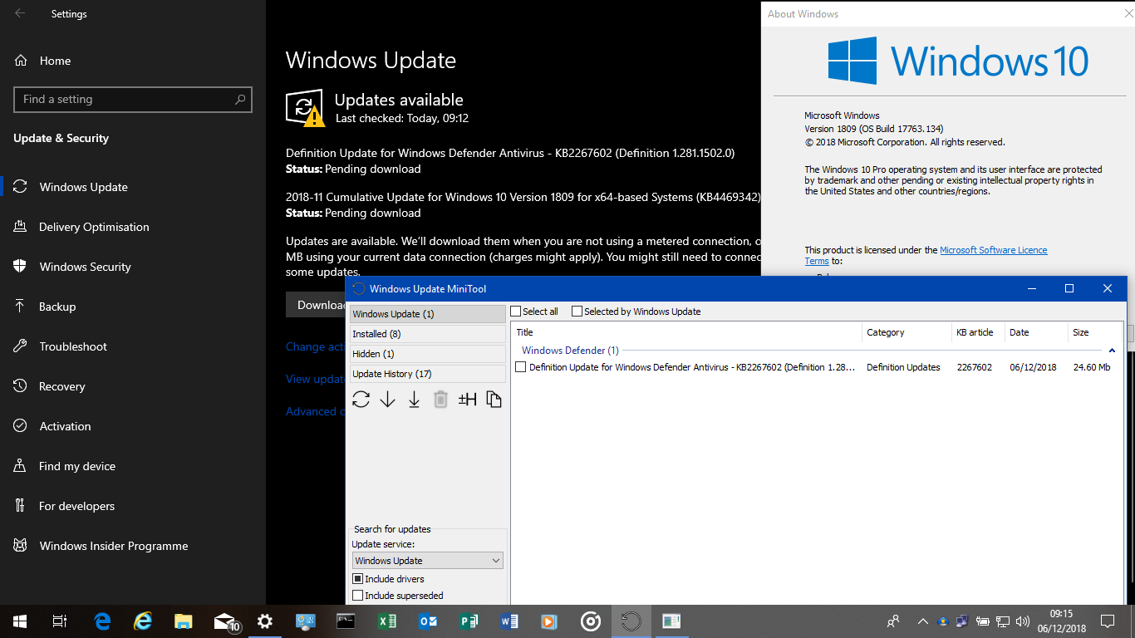Open the Windows Defender notification area icon

942,621
